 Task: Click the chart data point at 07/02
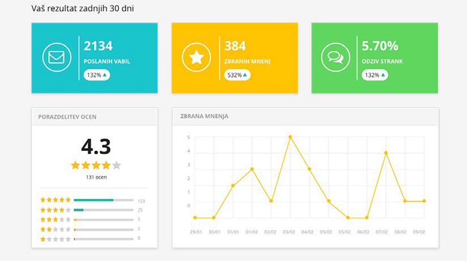pos(386,153)
